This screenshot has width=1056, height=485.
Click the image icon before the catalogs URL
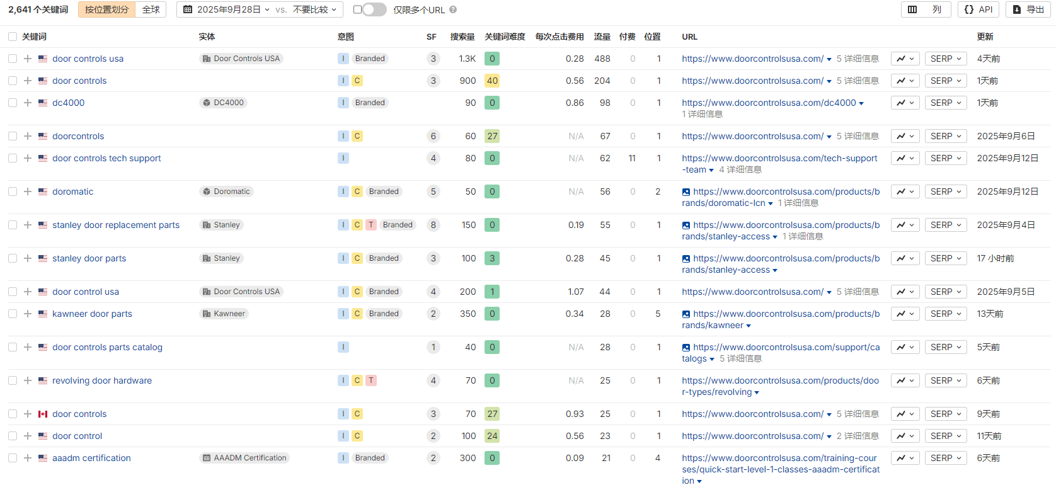686,347
